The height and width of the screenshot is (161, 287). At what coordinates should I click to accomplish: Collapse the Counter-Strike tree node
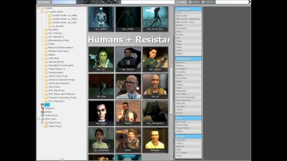tap(42, 12)
